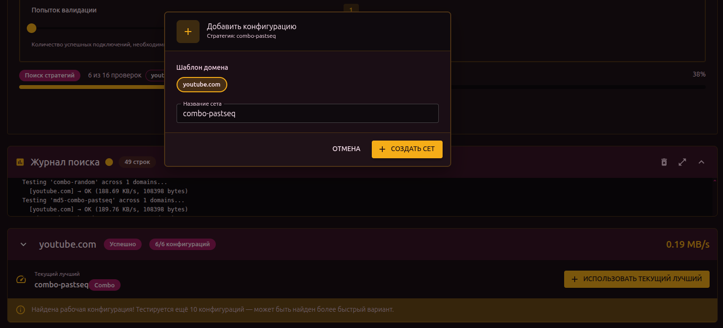
Task: Click the Название сета input field
Action: 307,114
